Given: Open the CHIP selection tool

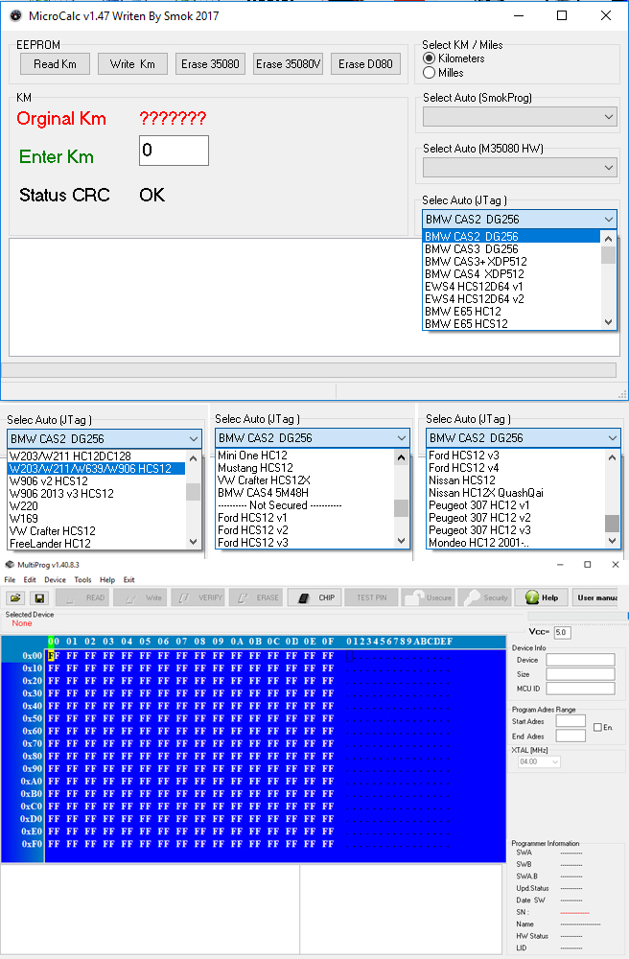Looking at the screenshot, I should coord(314,597).
